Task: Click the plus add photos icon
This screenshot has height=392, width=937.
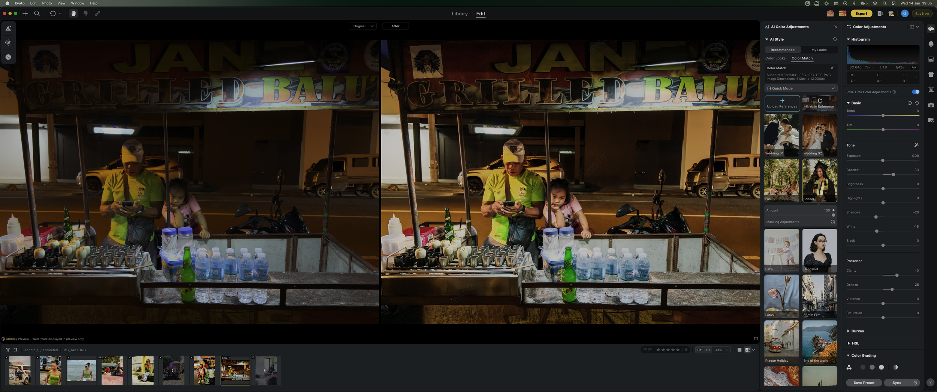Action: coord(25,13)
